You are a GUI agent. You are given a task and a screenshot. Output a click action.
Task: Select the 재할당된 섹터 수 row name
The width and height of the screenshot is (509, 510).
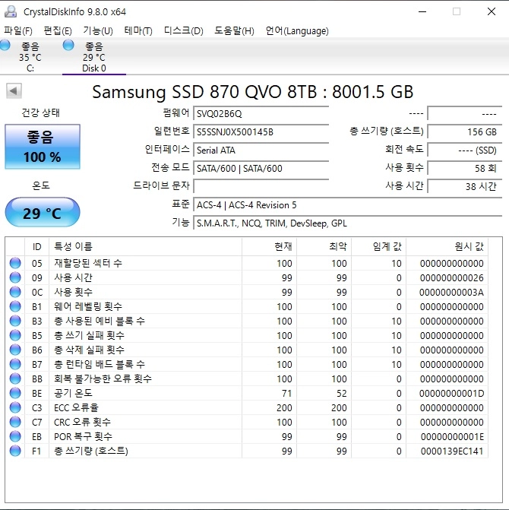pyautogui.click(x=88, y=263)
